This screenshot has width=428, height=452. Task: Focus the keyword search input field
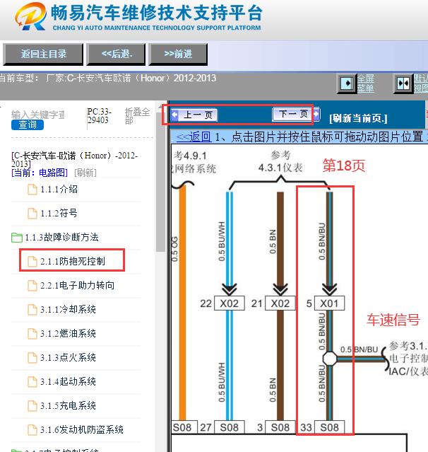38,115
